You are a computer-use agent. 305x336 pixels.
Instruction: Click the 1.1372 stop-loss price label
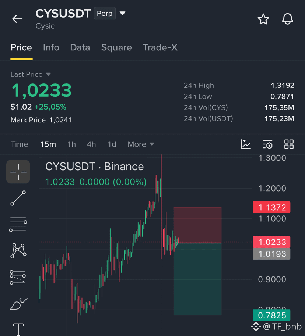click(272, 207)
